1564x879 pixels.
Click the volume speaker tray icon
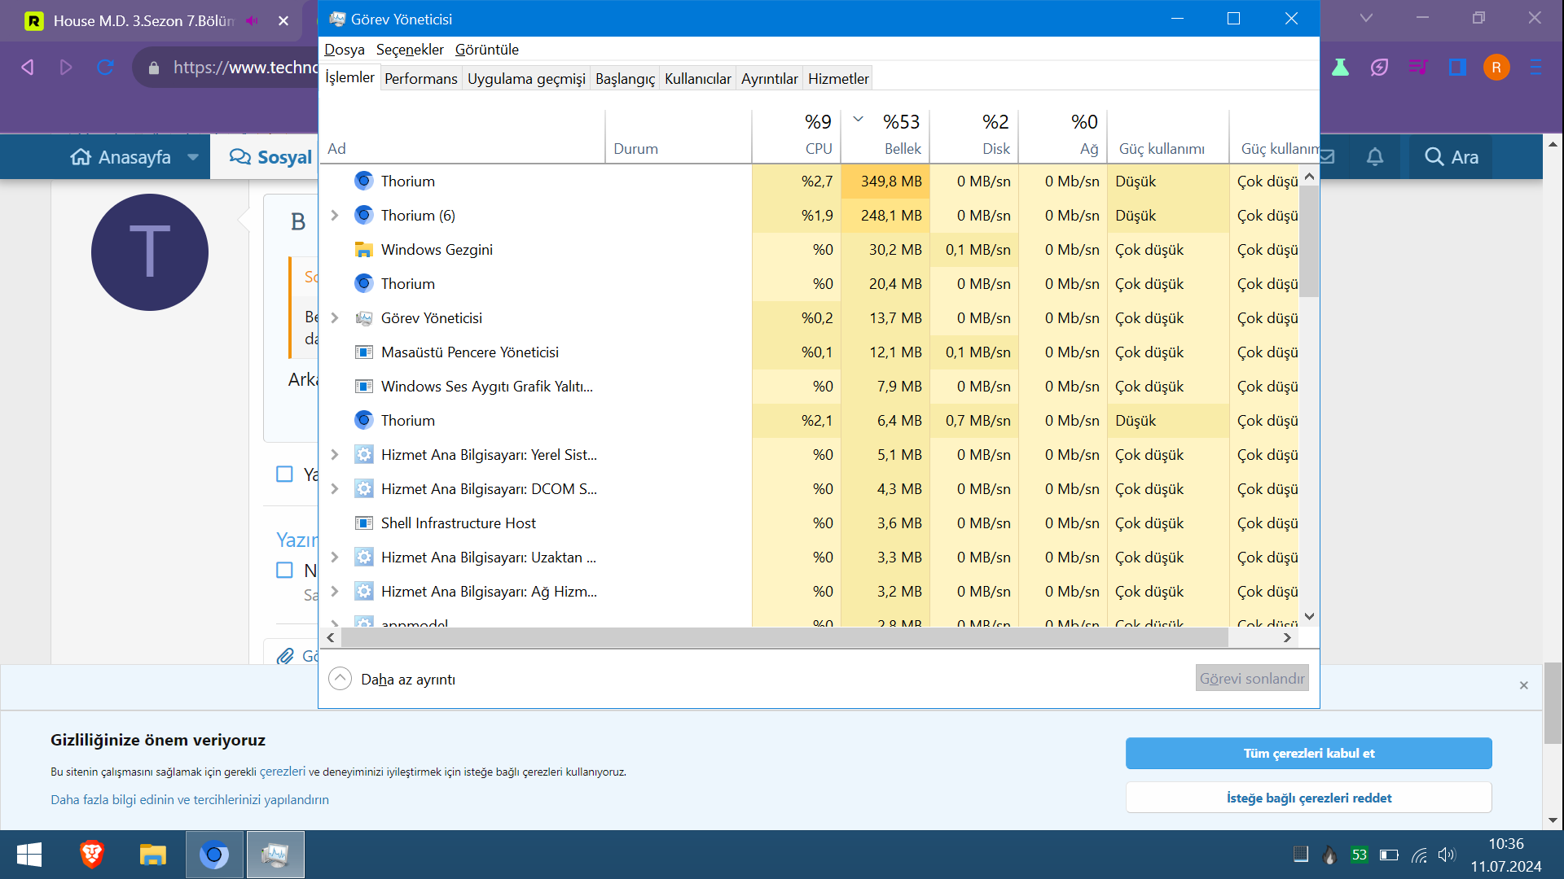[1446, 855]
